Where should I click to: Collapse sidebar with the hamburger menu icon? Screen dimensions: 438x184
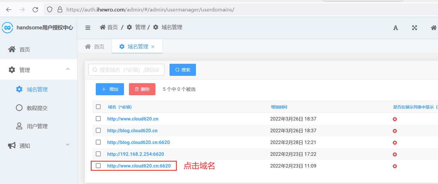(88, 28)
